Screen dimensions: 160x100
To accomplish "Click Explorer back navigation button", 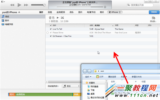I will tap(85, 71).
